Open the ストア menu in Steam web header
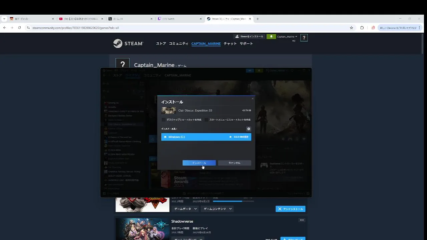Image resolution: width=427 pixels, height=240 pixels. [x=161, y=44]
